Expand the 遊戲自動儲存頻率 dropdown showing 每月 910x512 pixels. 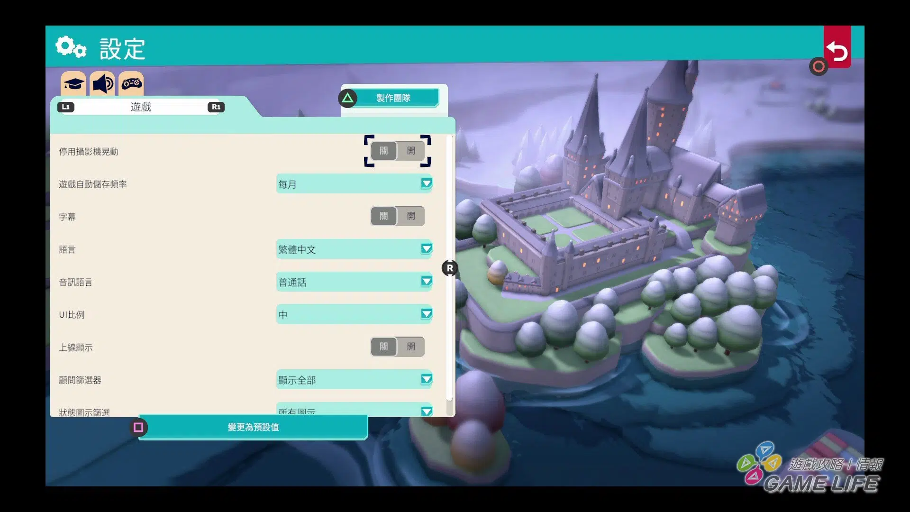[x=354, y=184]
